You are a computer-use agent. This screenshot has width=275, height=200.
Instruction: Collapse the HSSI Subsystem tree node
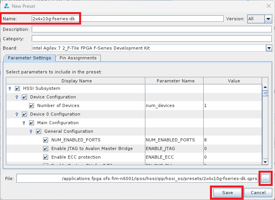10,89
